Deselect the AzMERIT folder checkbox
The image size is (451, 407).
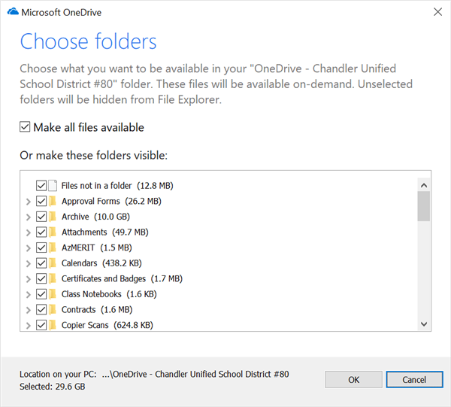point(41,248)
